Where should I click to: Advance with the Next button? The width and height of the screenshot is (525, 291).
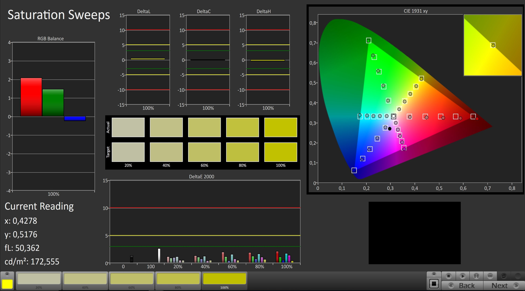click(499, 286)
